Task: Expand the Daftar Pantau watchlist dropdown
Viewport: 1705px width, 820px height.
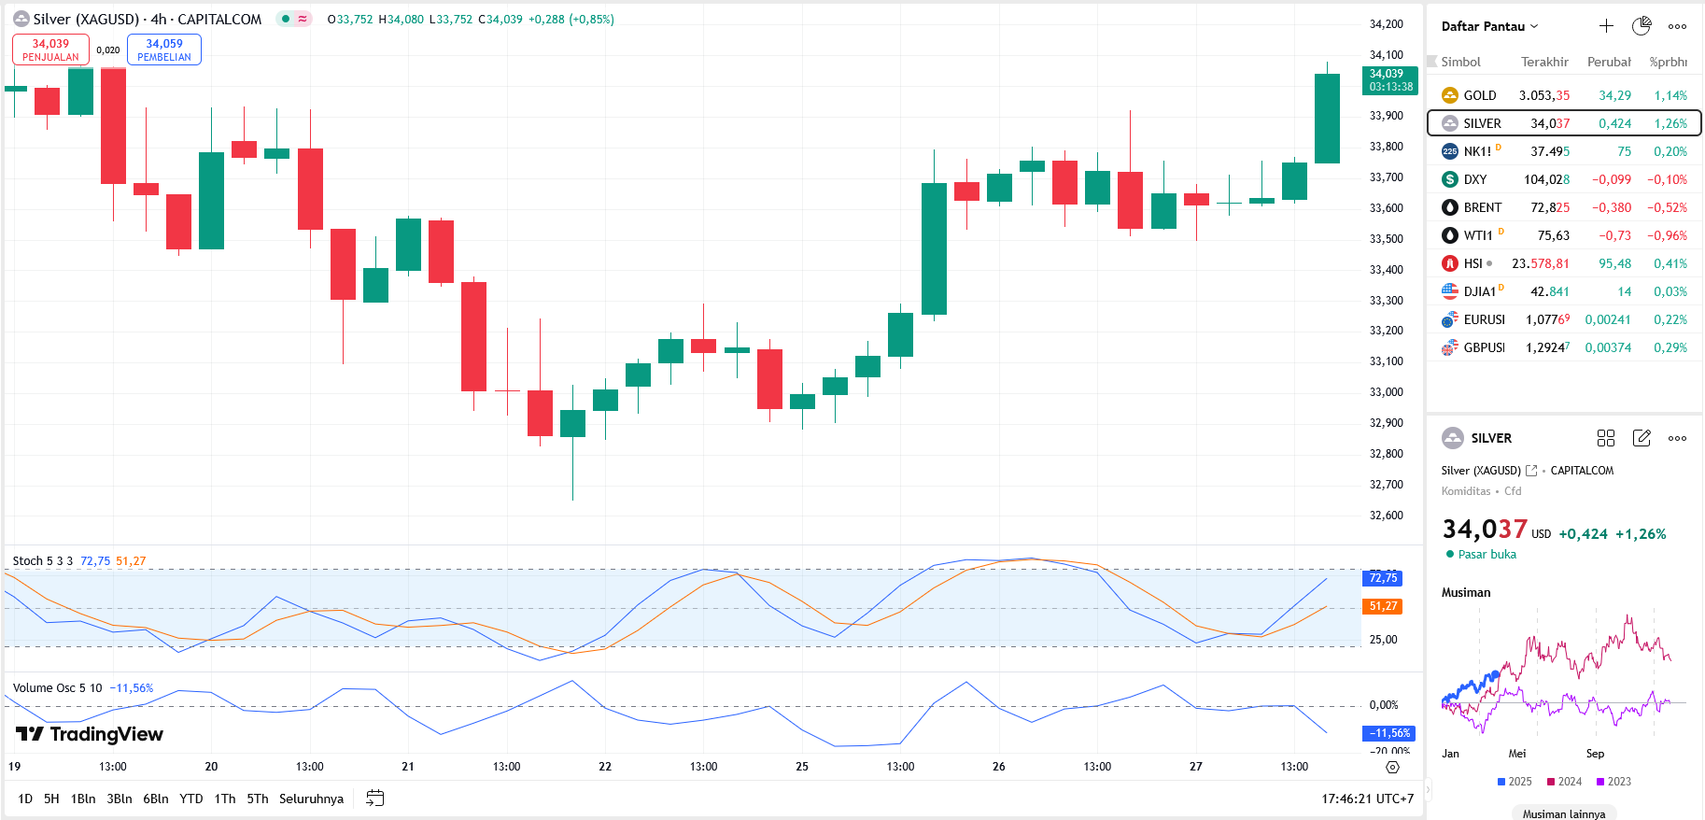Action: click(x=1489, y=26)
